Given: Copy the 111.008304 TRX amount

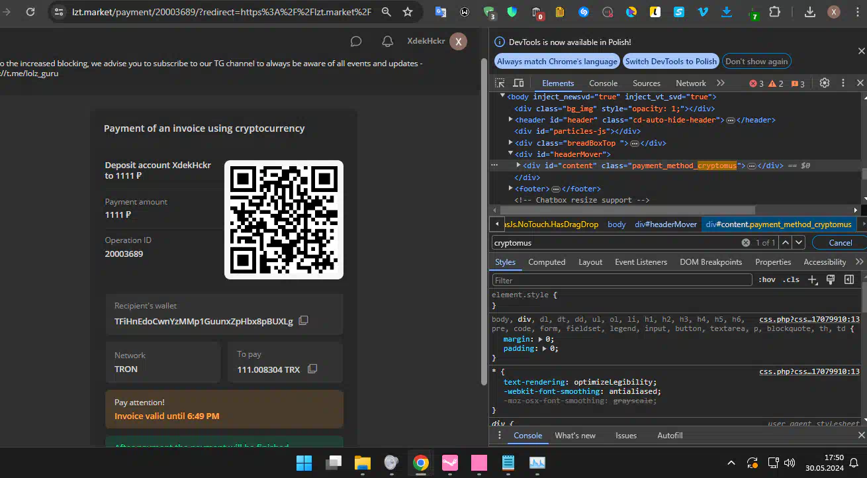Looking at the screenshot, I should [312, 369].
